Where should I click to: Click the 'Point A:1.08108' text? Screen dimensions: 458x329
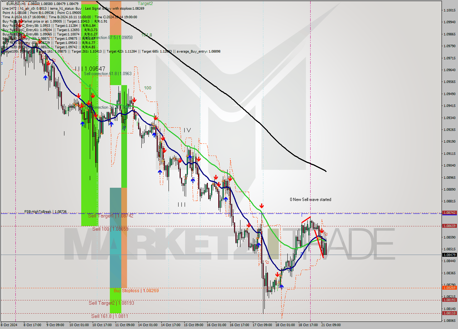coord(14,13)
